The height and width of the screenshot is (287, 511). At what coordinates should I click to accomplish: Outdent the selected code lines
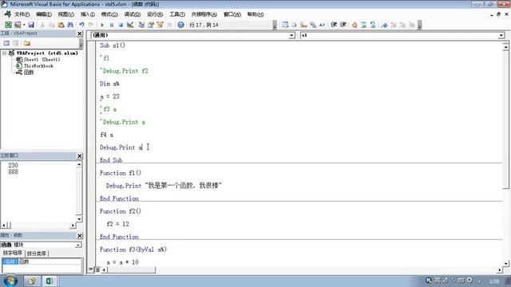(x=343, y=25)
